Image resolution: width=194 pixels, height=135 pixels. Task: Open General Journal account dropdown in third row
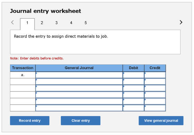pos(79,88)
